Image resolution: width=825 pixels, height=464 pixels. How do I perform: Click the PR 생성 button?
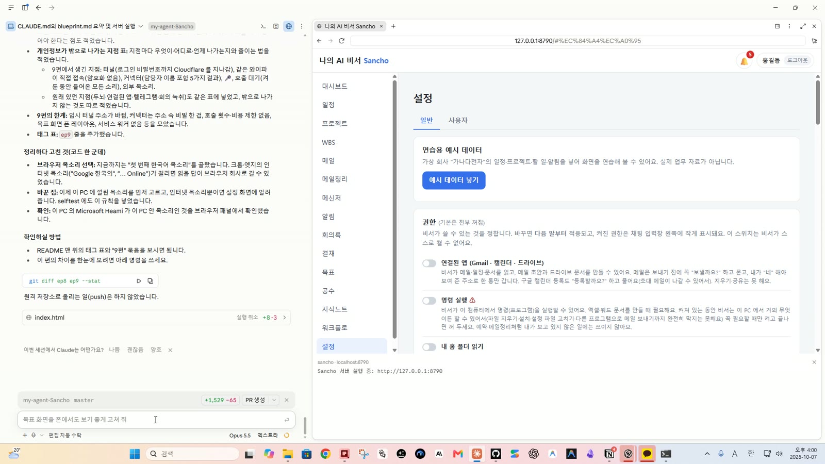pyautogui.click(x=255, y=400)
